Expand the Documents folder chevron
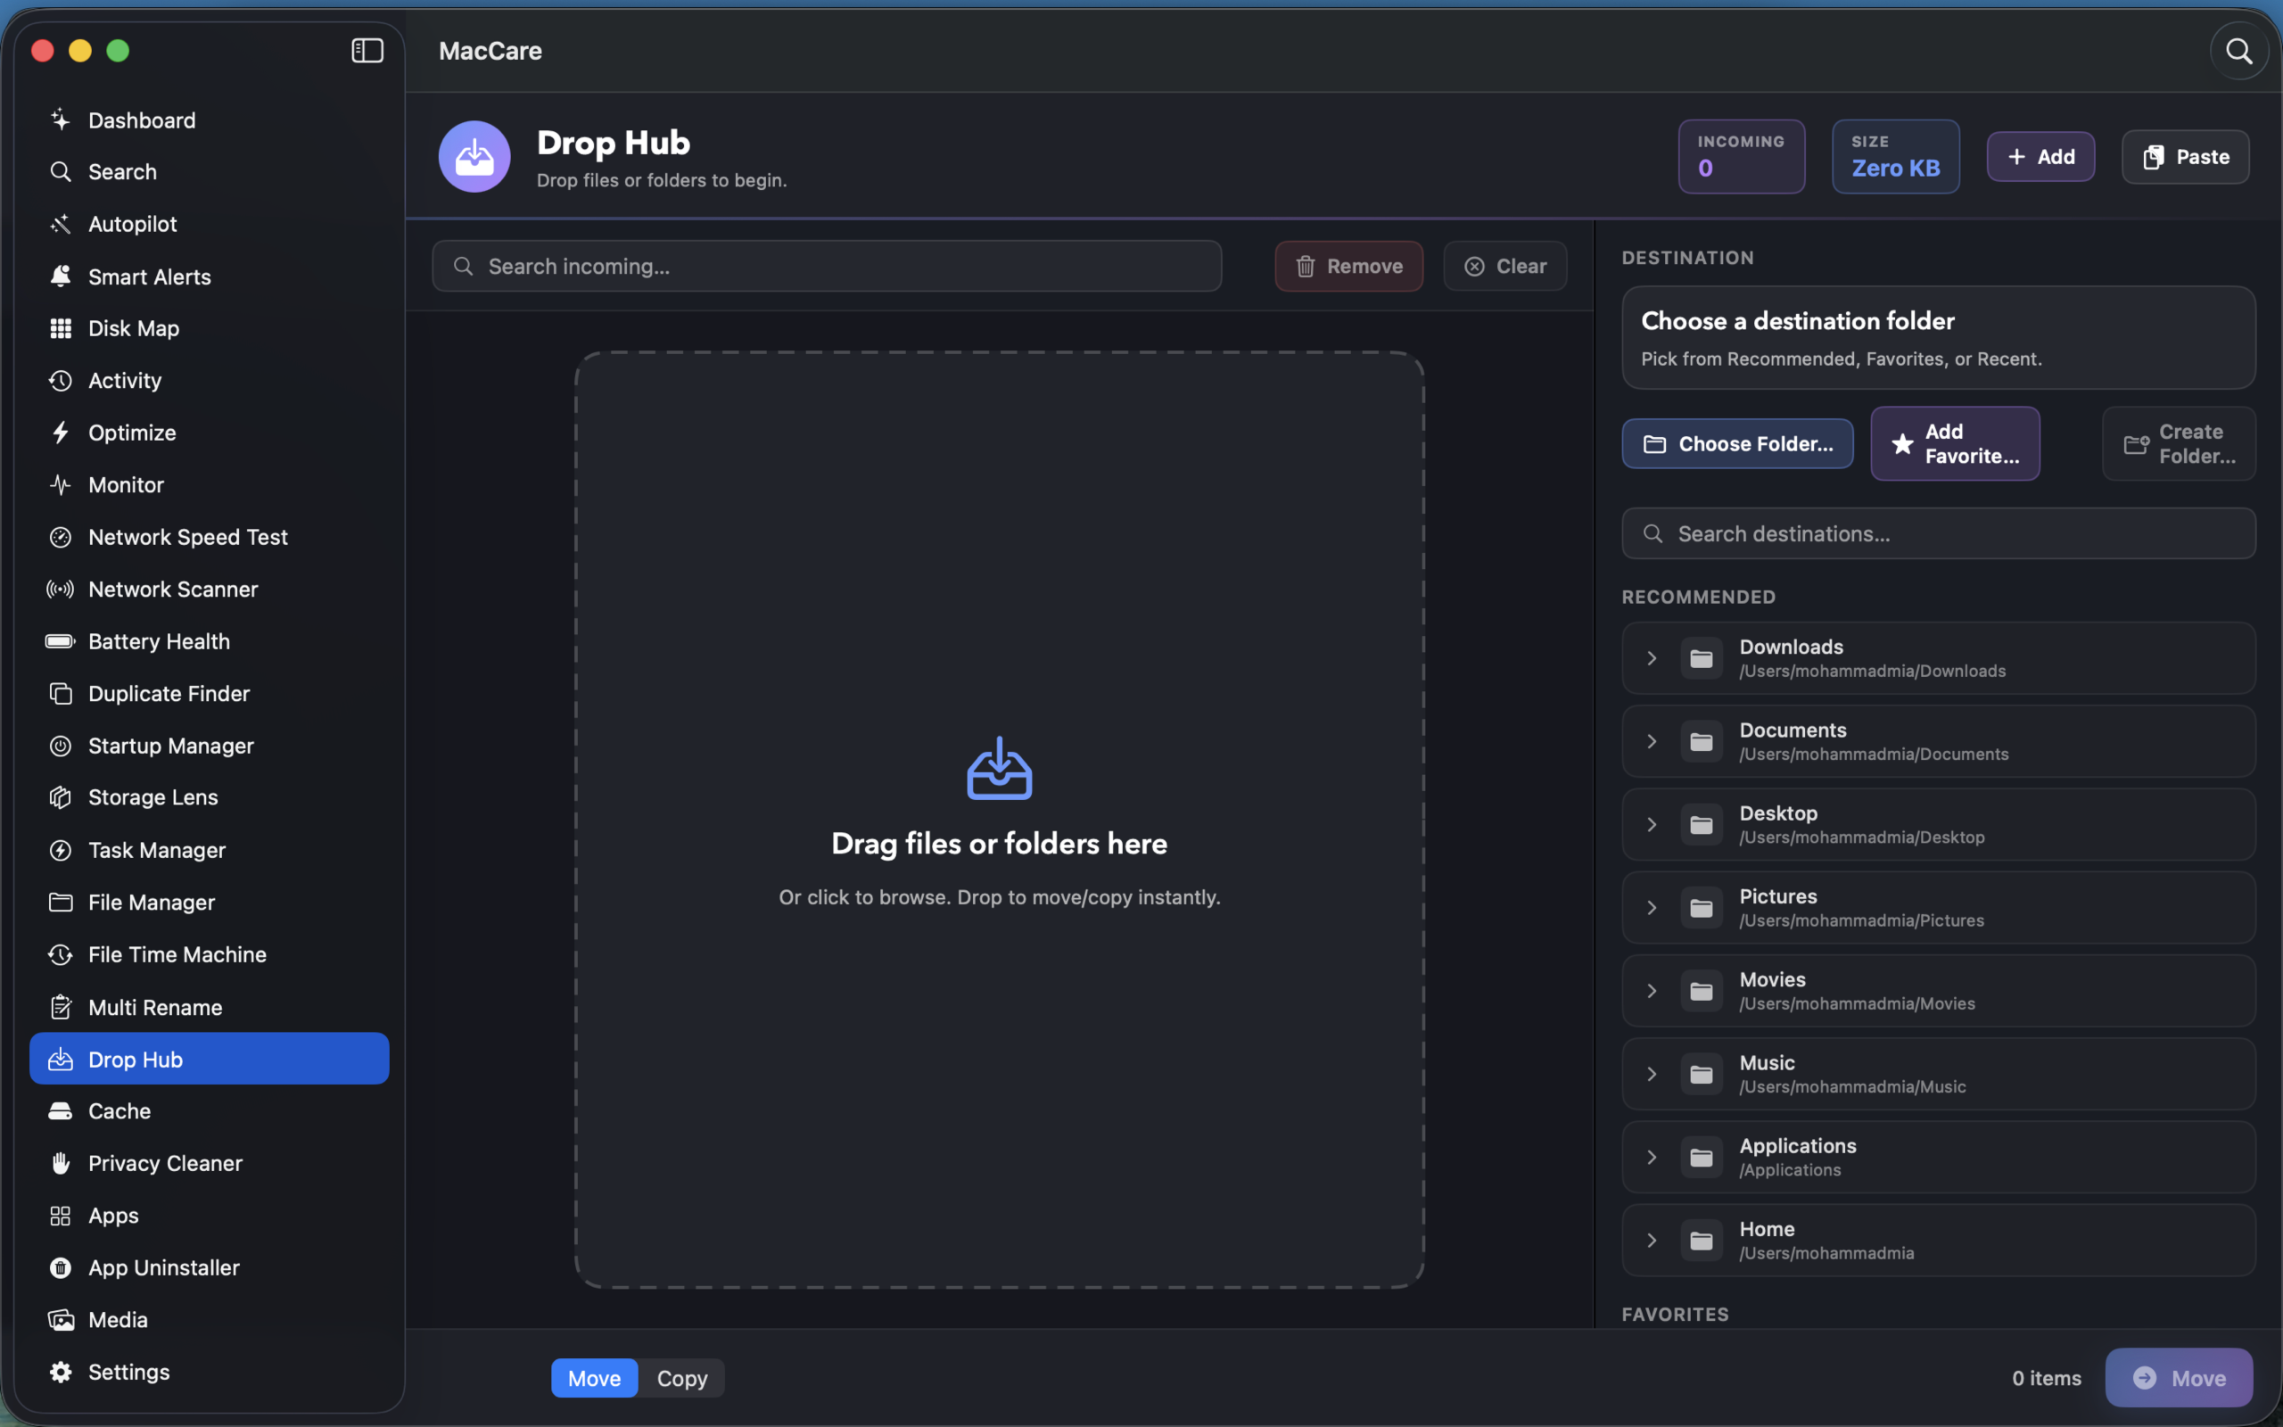 click(1652, 742)
